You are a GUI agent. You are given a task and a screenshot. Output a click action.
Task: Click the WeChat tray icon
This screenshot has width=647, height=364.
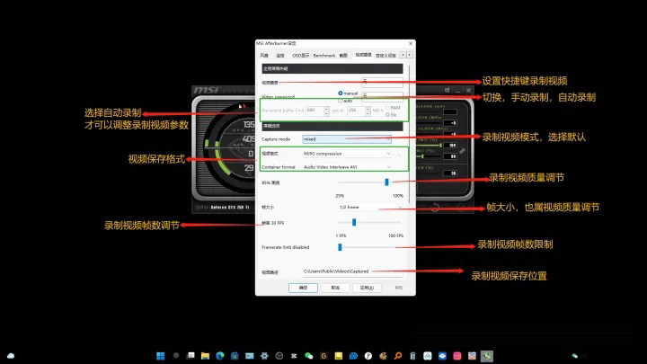click(x=575, y=356)
